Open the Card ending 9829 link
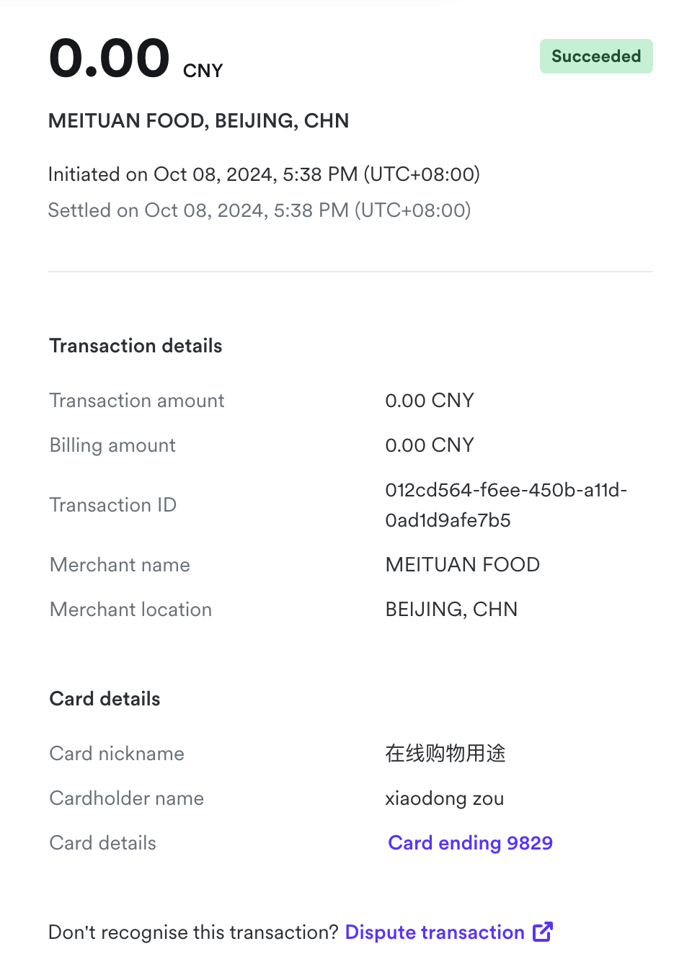The image size is (692, 954). click(x=470, y=843)
